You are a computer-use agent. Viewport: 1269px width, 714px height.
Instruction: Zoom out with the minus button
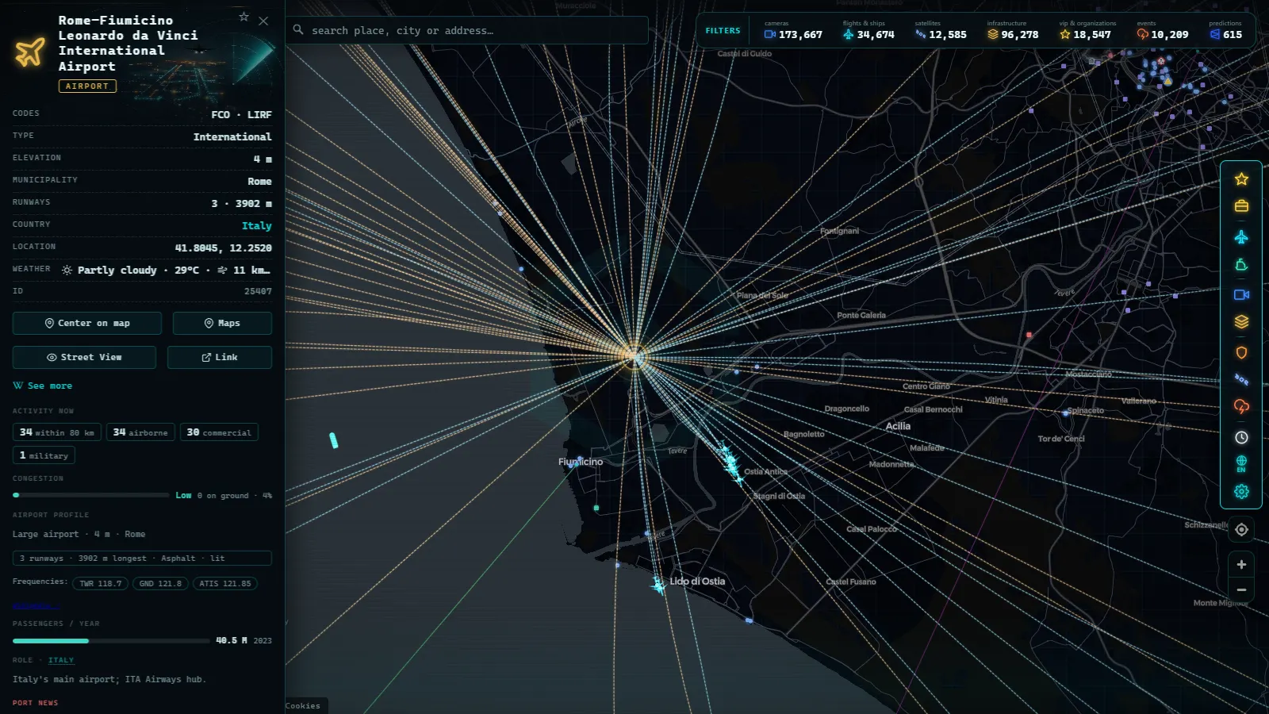pos(1241,590)
